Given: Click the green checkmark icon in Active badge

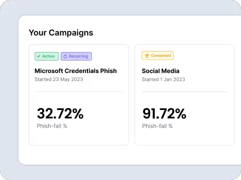Looking at the screenshot, I should pyautogui.click(x=39, y=56).
